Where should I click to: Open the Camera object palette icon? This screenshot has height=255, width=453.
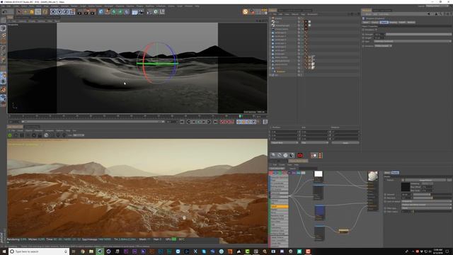point(141,12)
